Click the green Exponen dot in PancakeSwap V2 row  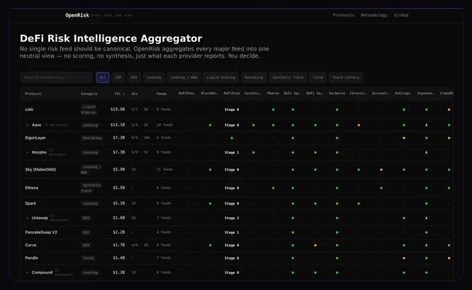[426, 232]
